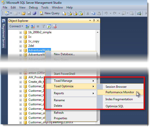Open the Redo history dropdown arrow
The width and height of the screenshot is (151, 128).
[x=119, y=13]
